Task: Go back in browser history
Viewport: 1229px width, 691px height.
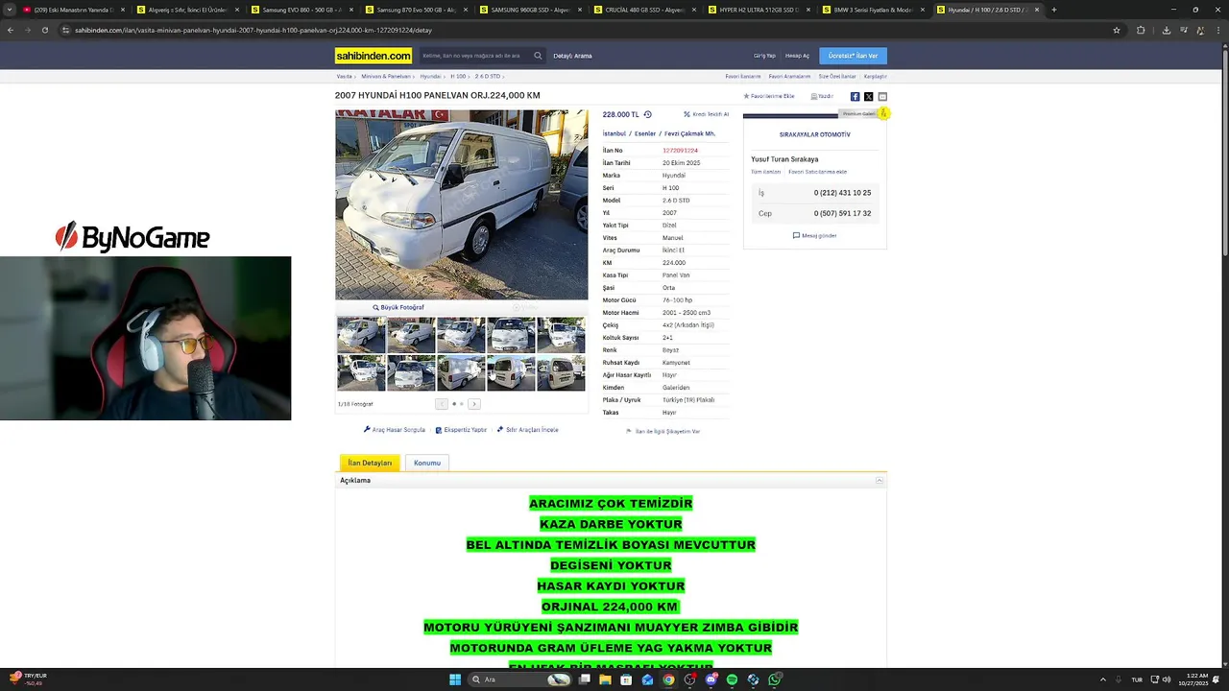Action: point(11,30)
